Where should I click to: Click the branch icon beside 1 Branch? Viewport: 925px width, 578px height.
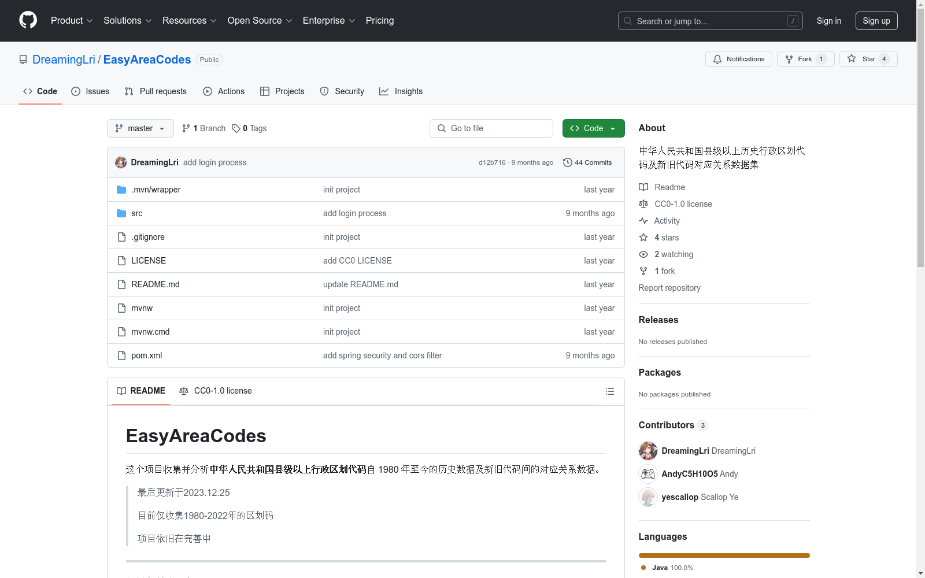[186, 128]
